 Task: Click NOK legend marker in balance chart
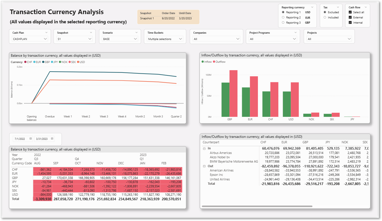tap(60, 62)
